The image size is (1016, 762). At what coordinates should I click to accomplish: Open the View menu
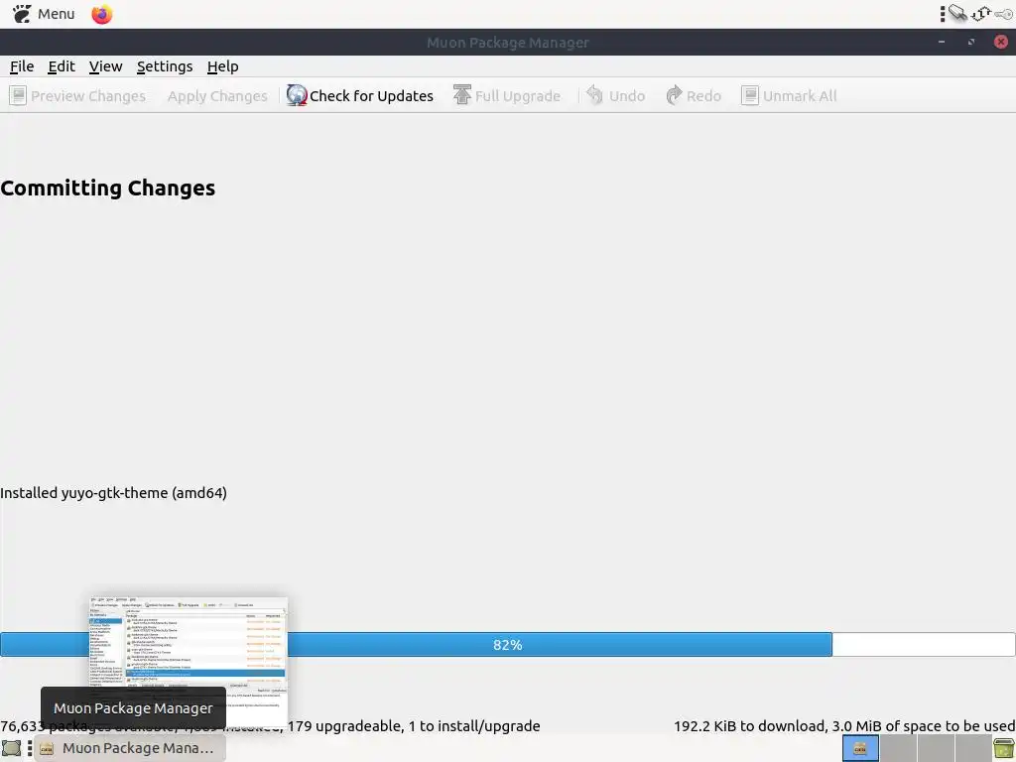(105, 66)
